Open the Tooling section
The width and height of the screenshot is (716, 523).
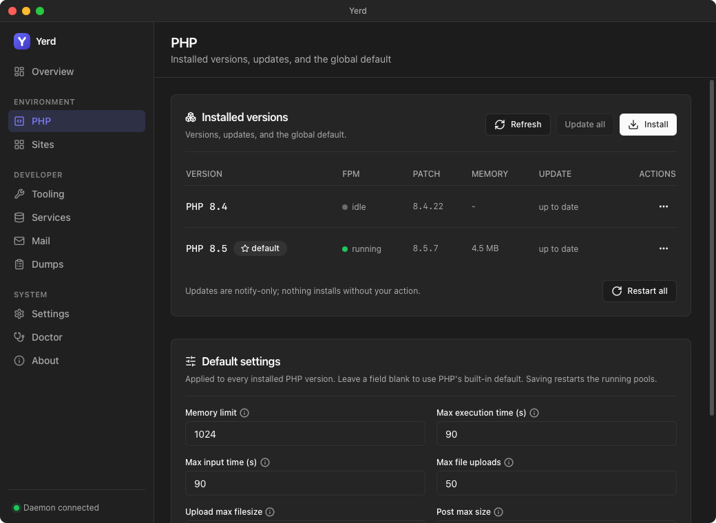pyautogui.click(x=76, y=194)
